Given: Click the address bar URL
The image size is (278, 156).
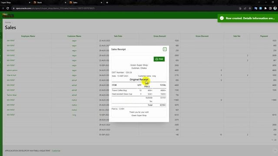Looking at the screenshot, I should 55,8.
